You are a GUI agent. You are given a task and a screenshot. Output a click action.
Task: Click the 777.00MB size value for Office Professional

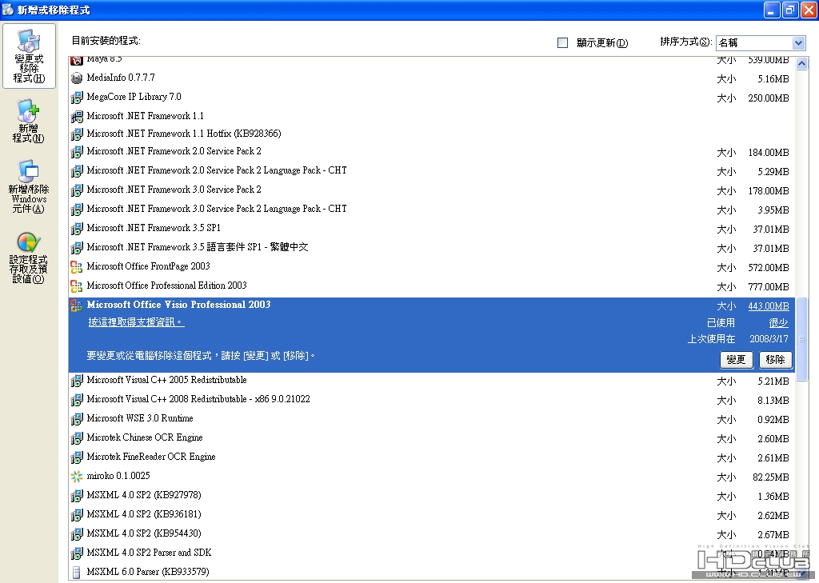click(769, 287)
